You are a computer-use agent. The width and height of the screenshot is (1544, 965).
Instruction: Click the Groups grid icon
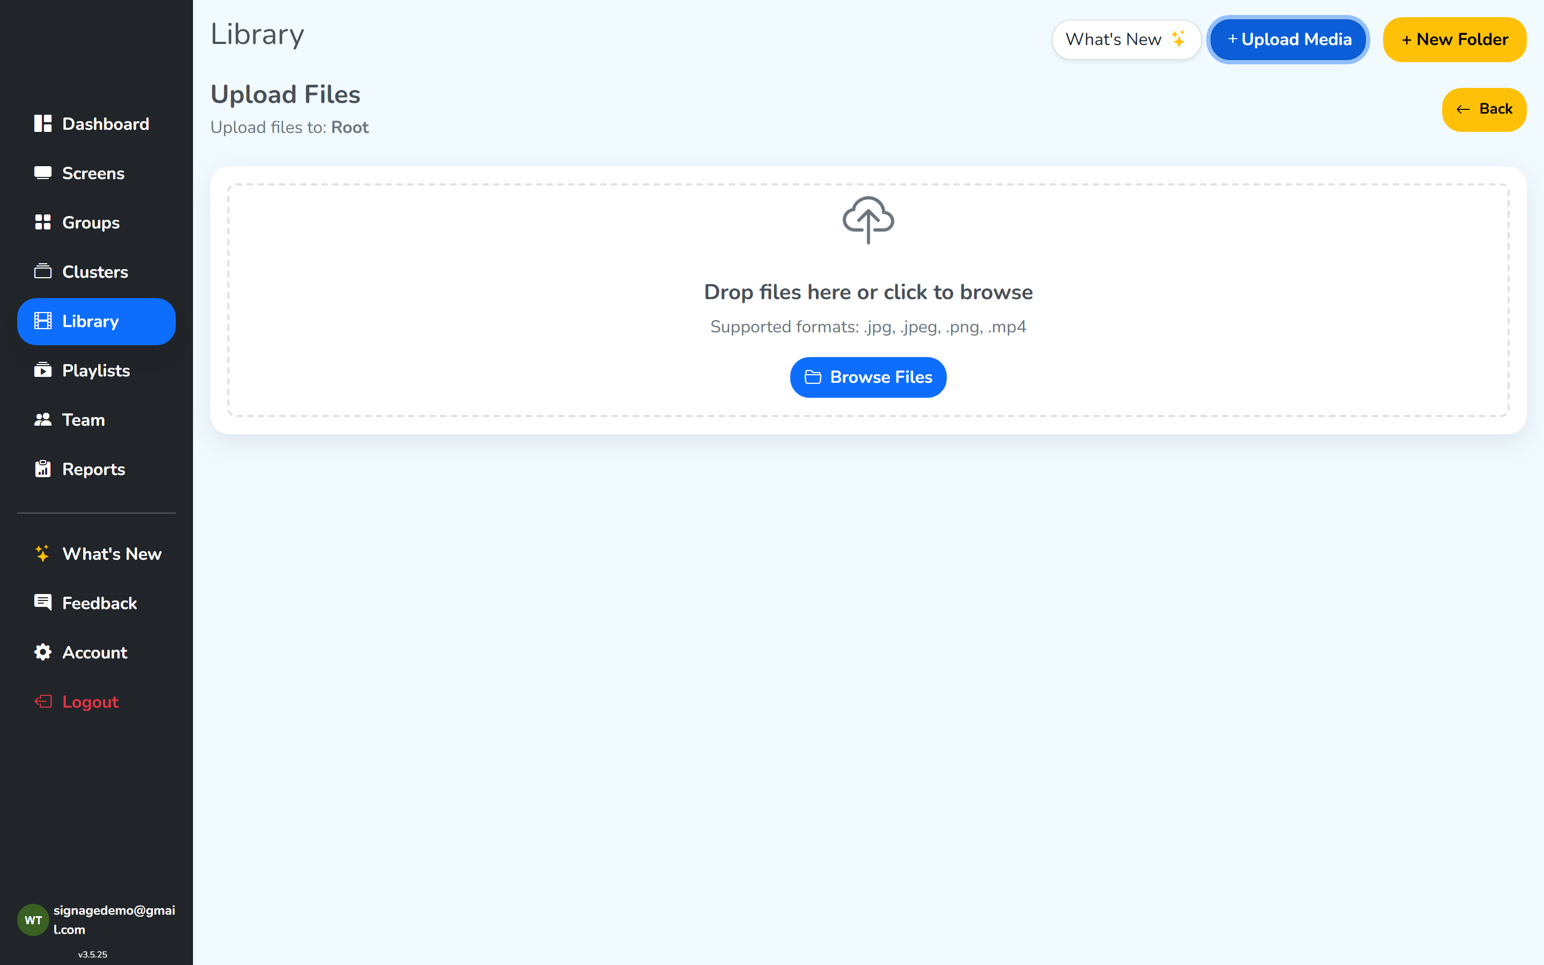pyautogui.click(x=43, y=222)
